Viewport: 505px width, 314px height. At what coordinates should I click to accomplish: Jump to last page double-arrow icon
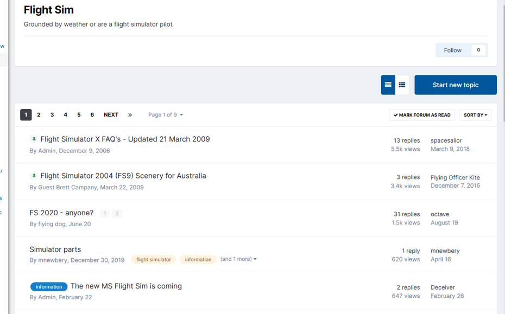[x=130, y=115]
